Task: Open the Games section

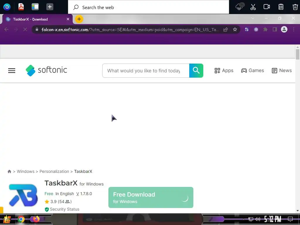Action: pos(252,71)
